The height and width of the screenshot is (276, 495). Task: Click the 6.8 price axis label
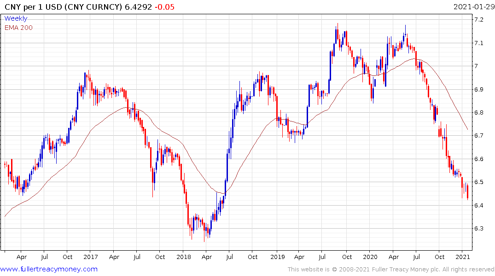[x=478, y=112]
